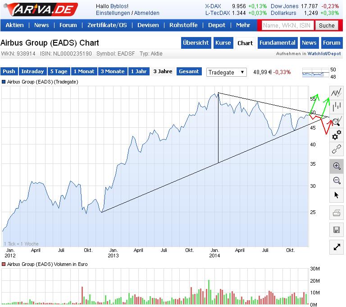Select the line chart type icon

pyautogui.click(x=337, y=93)
